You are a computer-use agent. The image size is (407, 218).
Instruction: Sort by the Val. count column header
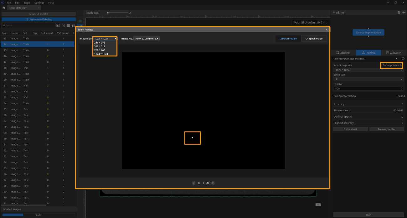pyautogui.click(x=64, y=33)
